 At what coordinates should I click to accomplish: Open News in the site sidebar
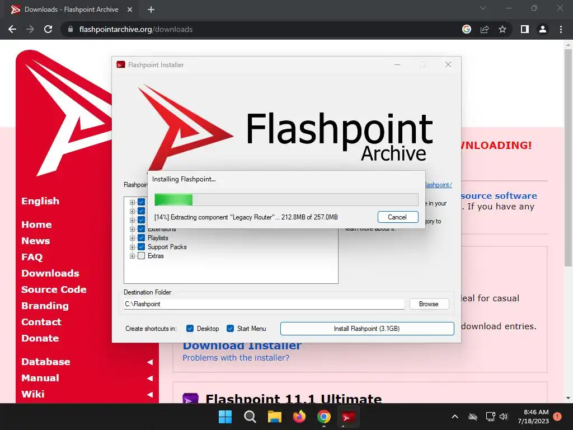(35, 241)
